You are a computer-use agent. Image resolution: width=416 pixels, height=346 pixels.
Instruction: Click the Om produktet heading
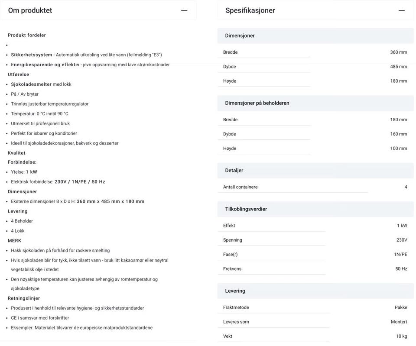click(30, 10)
